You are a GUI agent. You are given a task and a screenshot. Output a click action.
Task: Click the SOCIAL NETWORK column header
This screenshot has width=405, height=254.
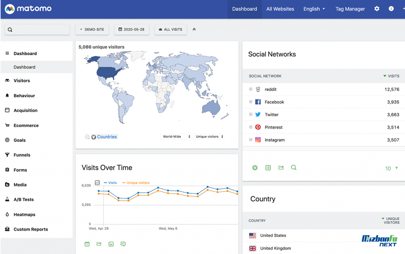pos(265,76)
